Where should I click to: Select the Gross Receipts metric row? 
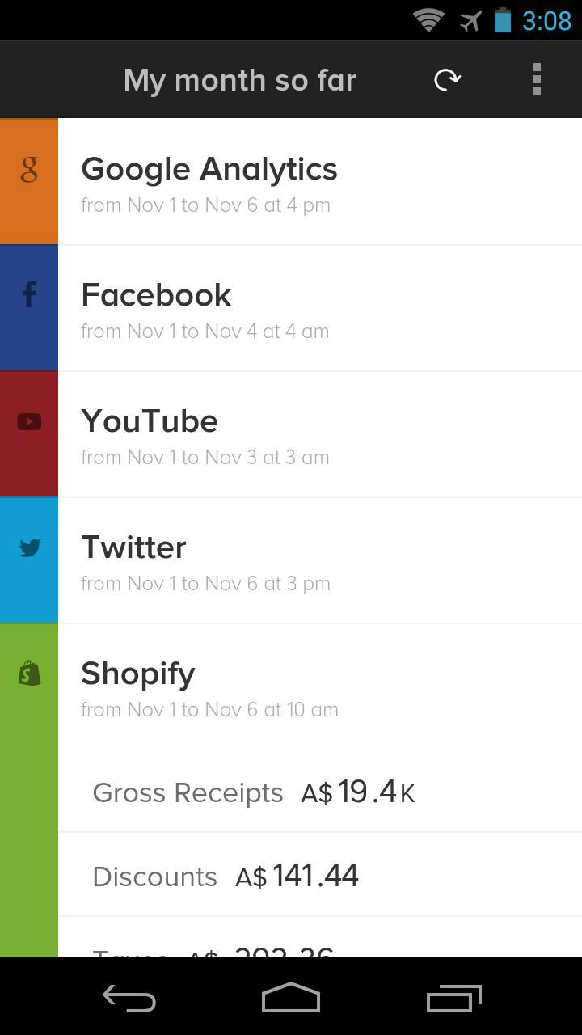319,792
